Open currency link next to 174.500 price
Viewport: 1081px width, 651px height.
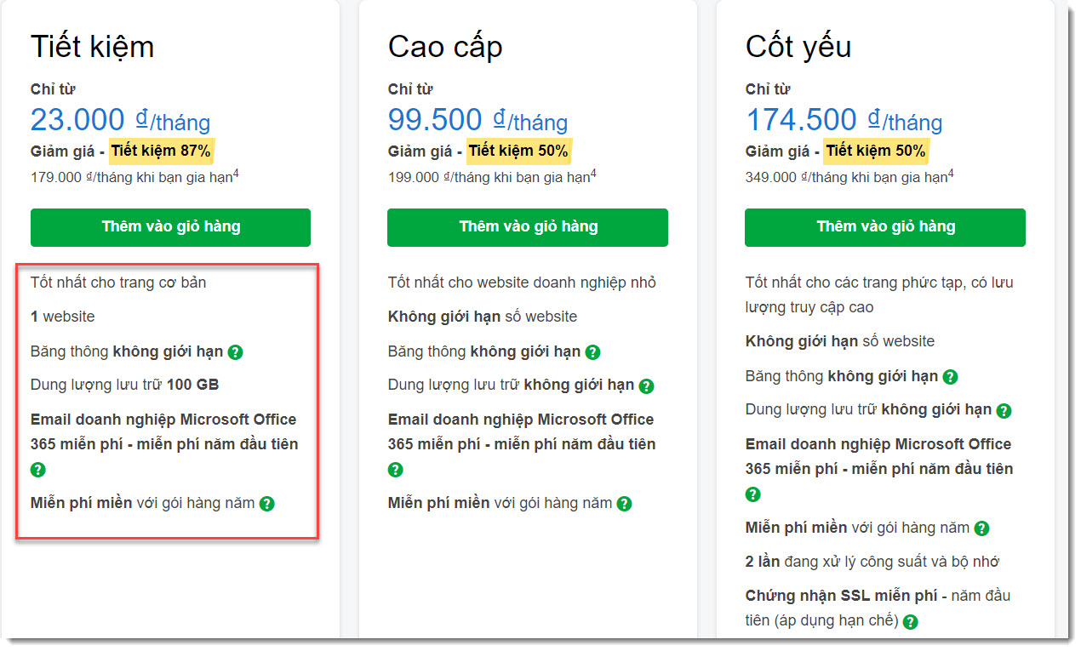(874, 119)
